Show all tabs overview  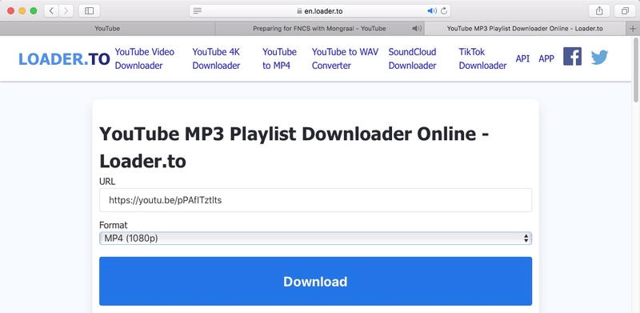tap(625, 11)
